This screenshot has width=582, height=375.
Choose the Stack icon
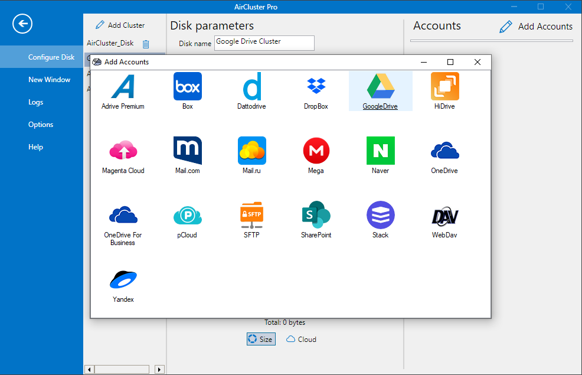click(381, 214)
